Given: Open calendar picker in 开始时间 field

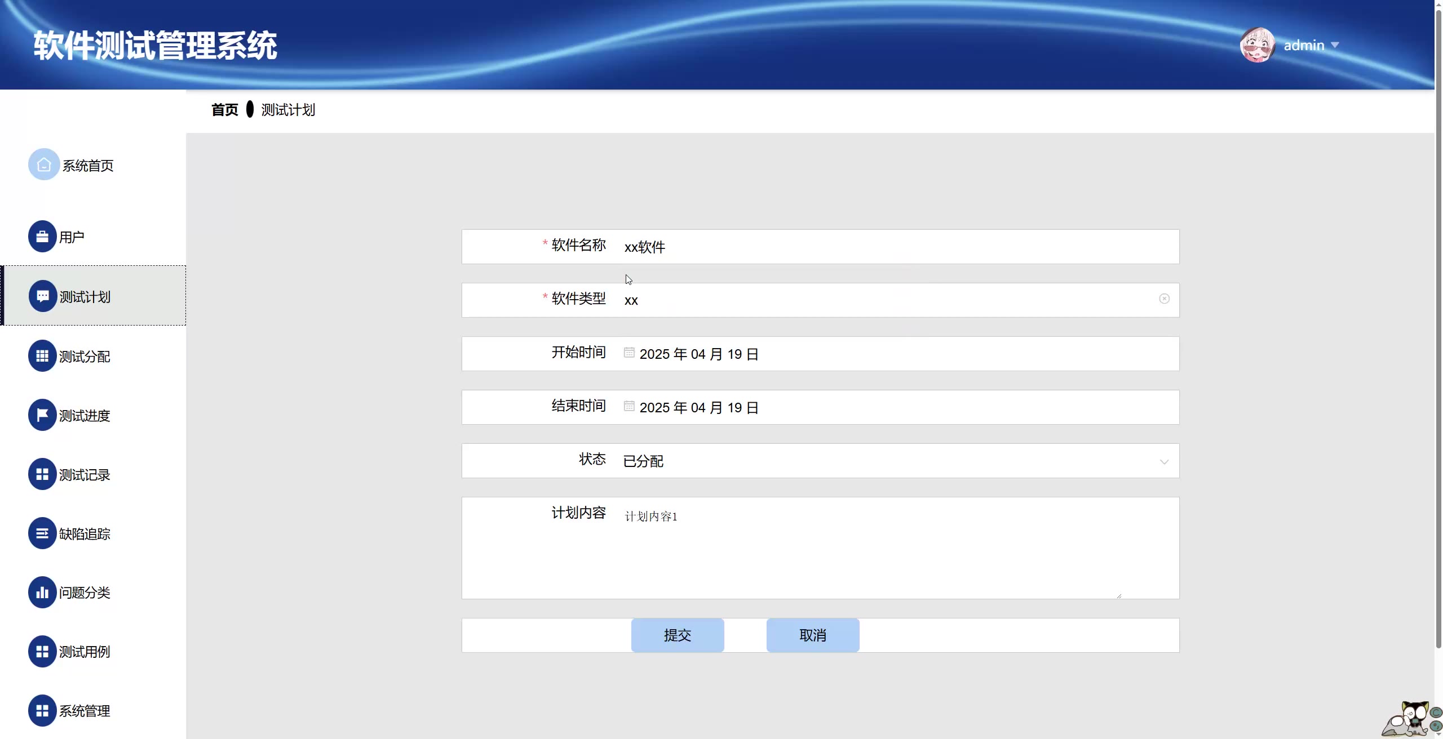Looking at the screenshot, I should (629, 353).
